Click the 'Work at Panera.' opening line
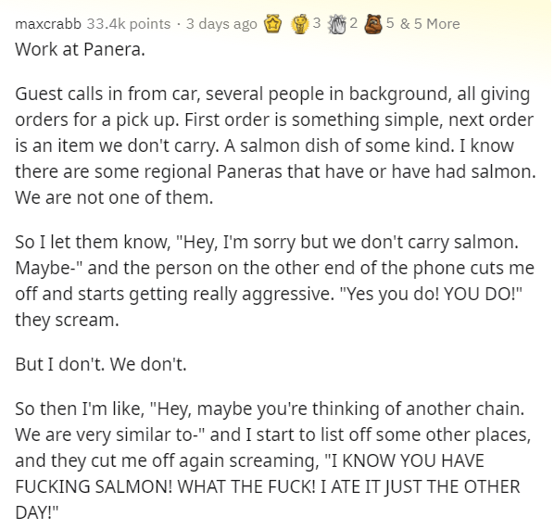This screenshot has width=554, height=529. tap(81, 49)
